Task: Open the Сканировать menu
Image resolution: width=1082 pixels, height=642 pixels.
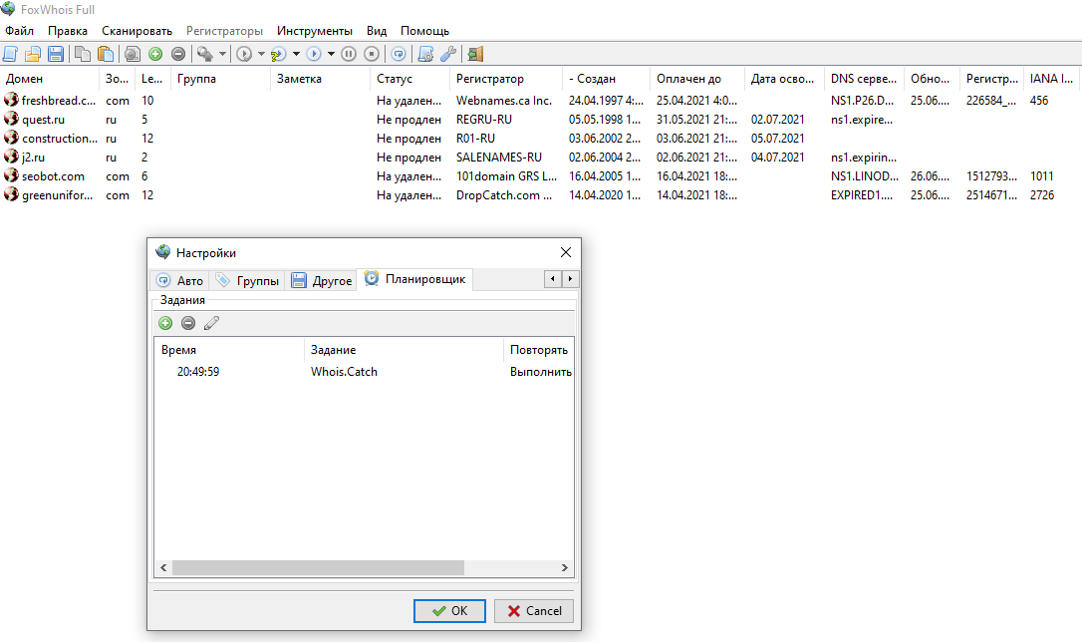Action: tap(136, 31)
